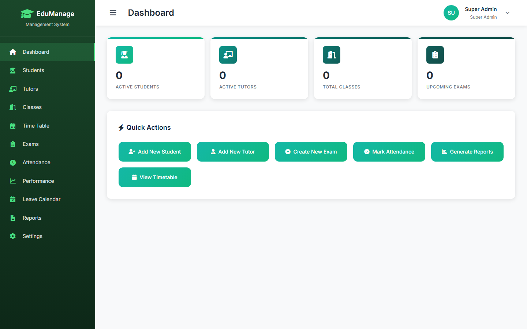Click the Reports document icon in sidebar
Screen dimensions: 527x329
pos(13,218)
